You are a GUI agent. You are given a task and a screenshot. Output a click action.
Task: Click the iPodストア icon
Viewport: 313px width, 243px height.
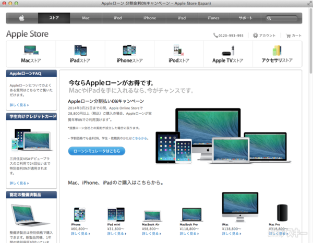(x=178, y=50)
